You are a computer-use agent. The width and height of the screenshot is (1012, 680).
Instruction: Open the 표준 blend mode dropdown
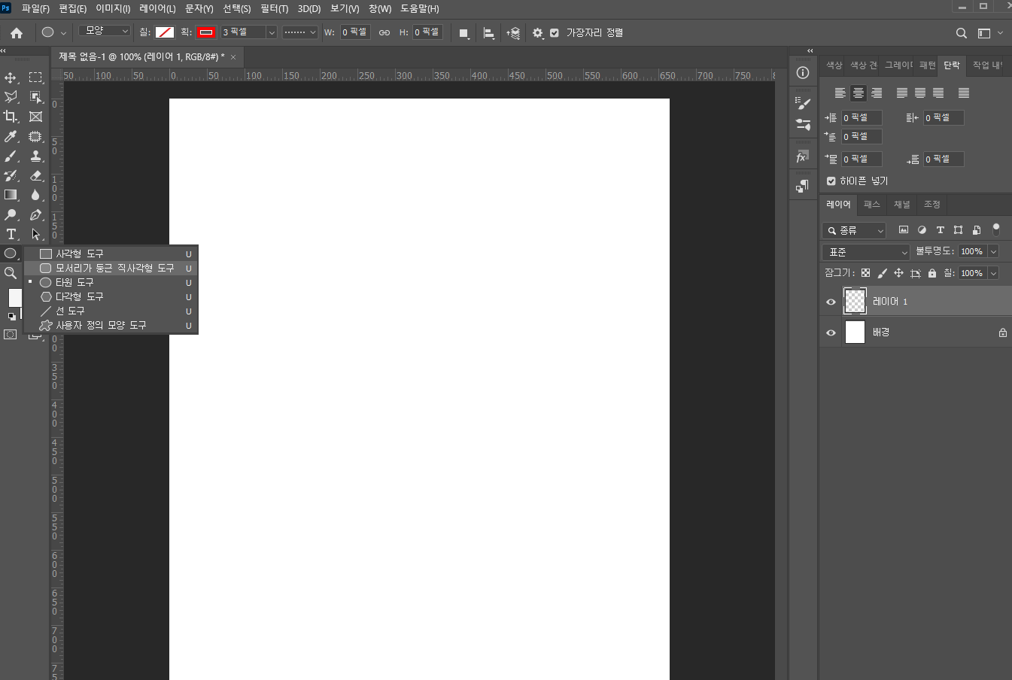click(x=866, y=252)
